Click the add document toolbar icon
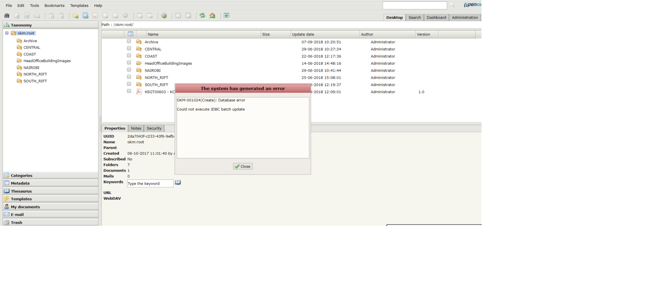This screenshot has width=670, height=282. 86,16
